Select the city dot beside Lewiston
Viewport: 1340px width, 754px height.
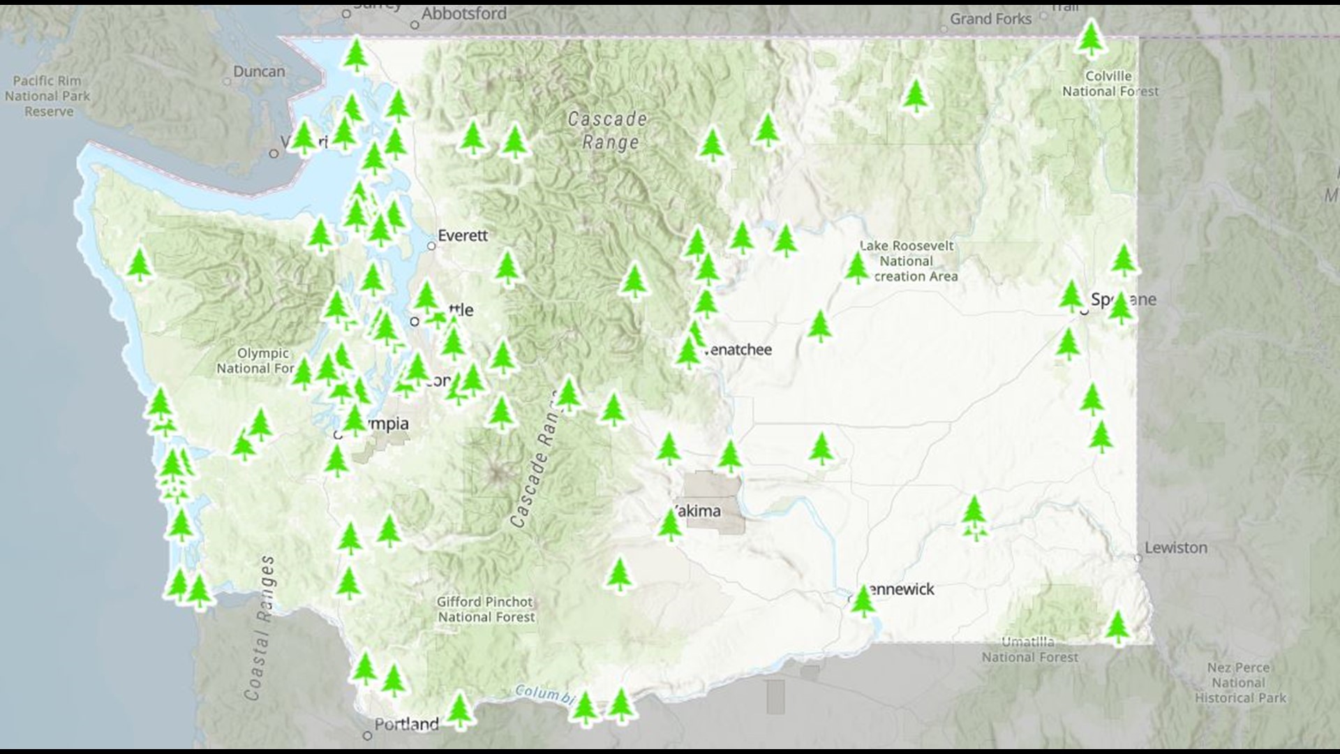point(1138,558)
